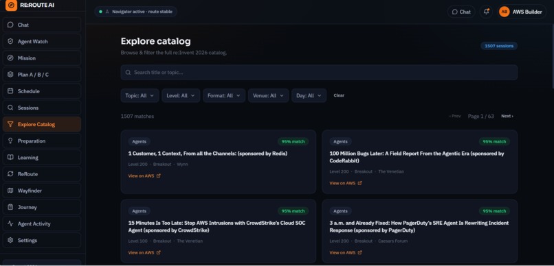Screen dimensions: 554x266
Task: Click AWS Builder account name
Action: (x=527, y=12)
